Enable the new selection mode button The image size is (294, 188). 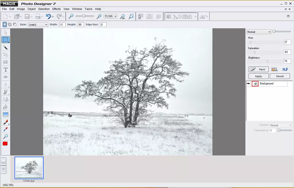pos(5,24)
